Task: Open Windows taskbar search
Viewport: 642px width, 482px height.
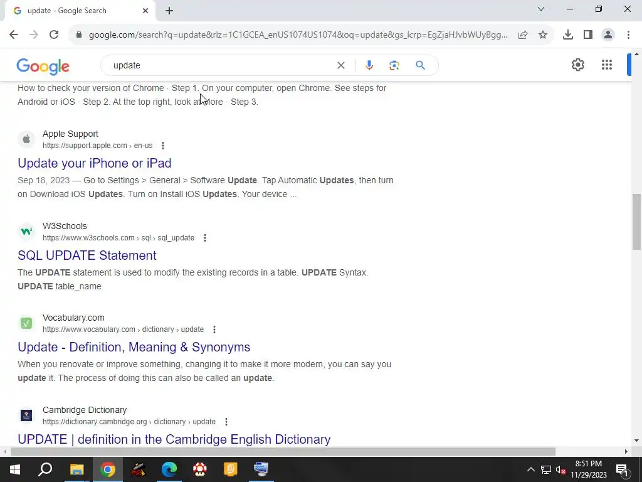Action: (45, 469)
